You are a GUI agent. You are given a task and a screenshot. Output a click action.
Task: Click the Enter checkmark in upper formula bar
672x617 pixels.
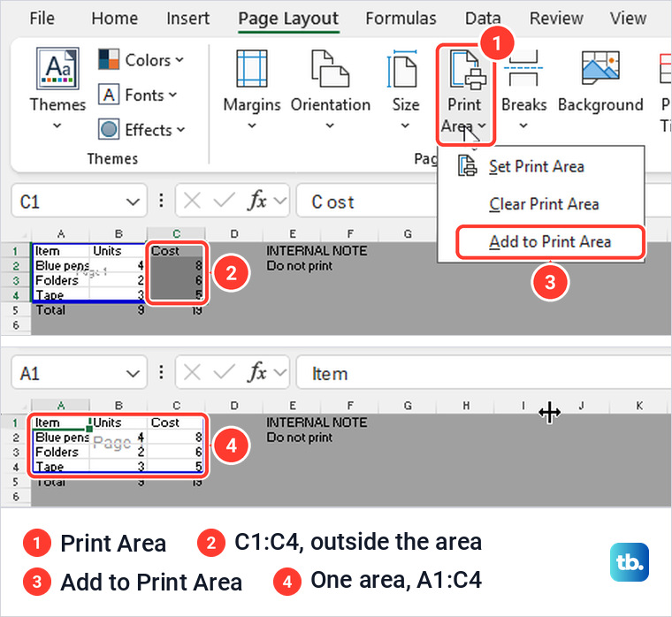(224, 200)
